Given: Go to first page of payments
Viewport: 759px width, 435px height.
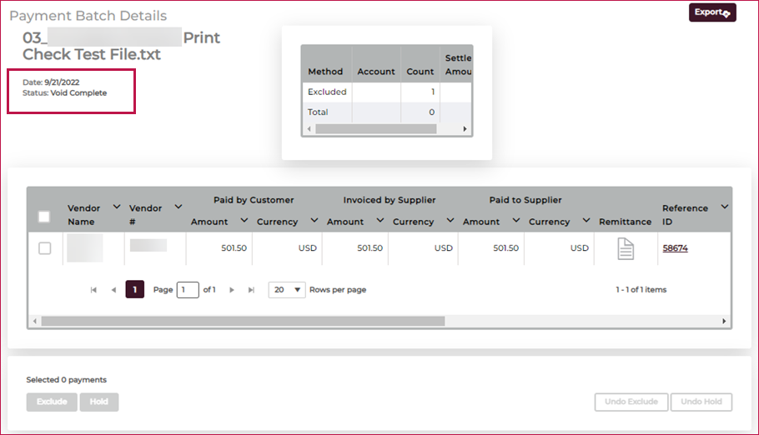Looking at the screenshot, I should (x=93, y=290).
